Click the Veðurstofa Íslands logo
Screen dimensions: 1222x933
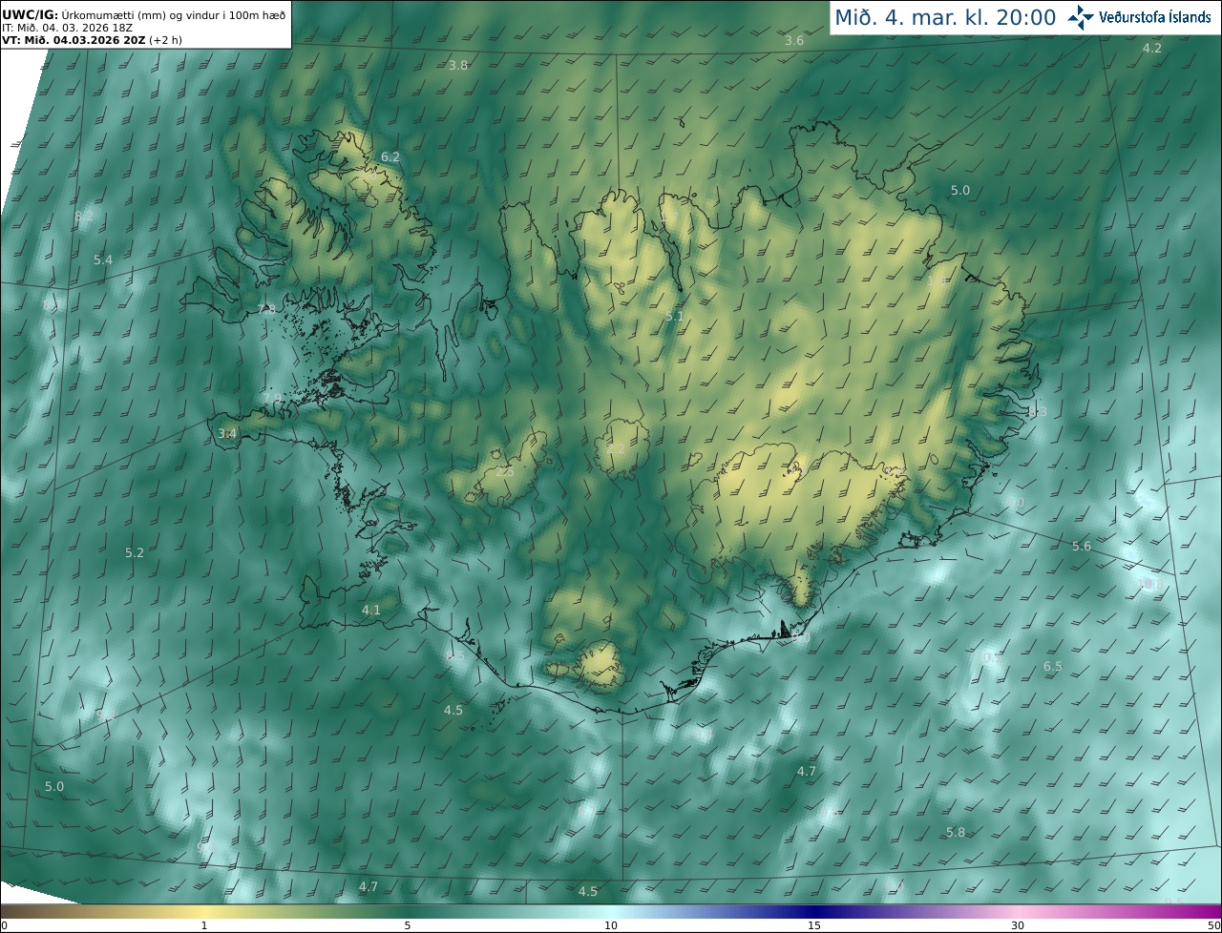1139,17
